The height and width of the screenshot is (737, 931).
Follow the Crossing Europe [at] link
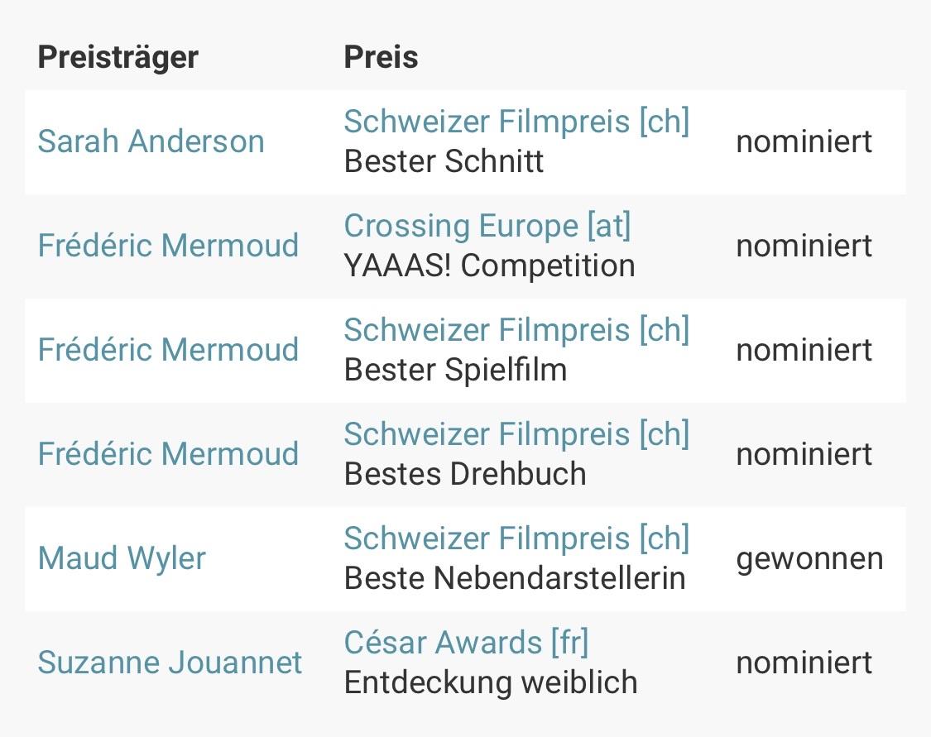point(487,226)
